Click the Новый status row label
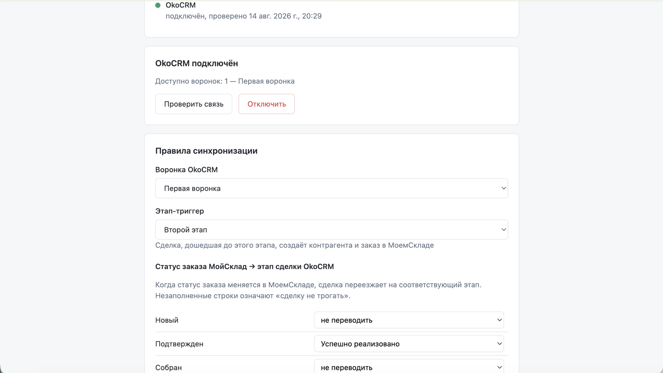The height and width of the screenshot is (373, 663). pyautogui.click(x=167, y=320)
